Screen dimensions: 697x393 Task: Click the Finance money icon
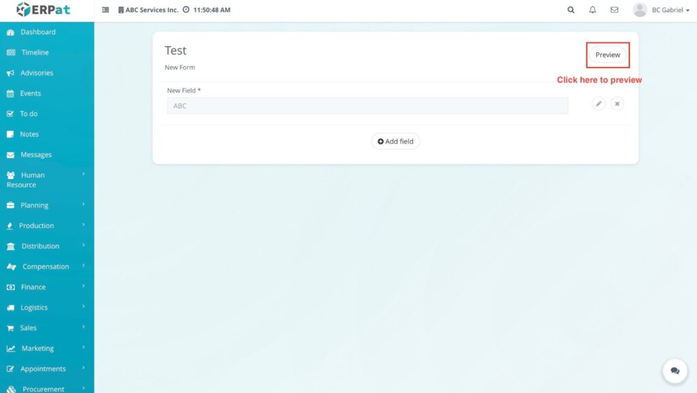coord(11,287)
